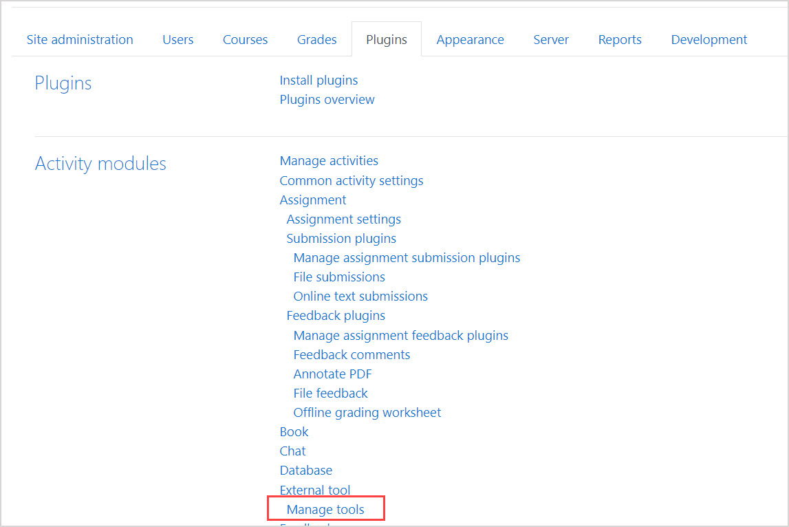Open the Annotate PDF settings
The image size is (789, 527).
(332, 374)
